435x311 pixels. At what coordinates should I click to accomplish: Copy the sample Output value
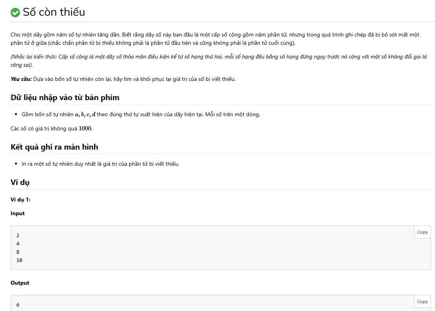422,302
